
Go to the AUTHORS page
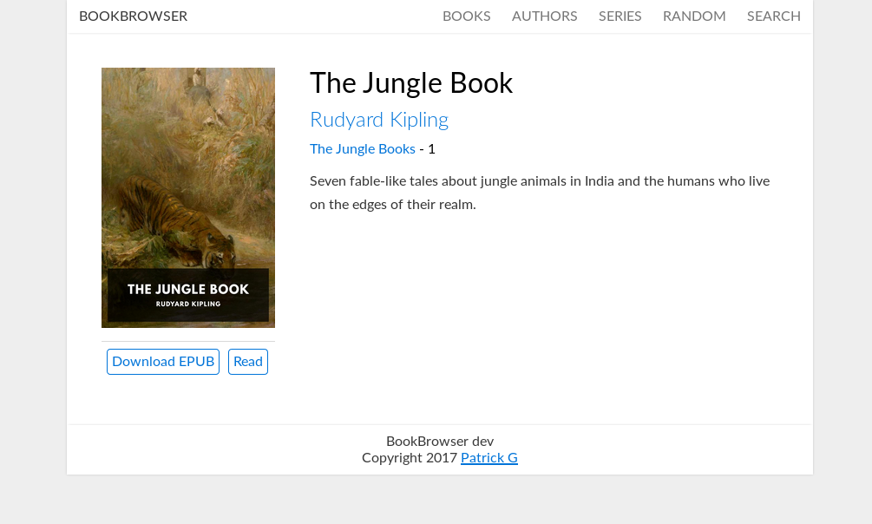click(544, 16)
